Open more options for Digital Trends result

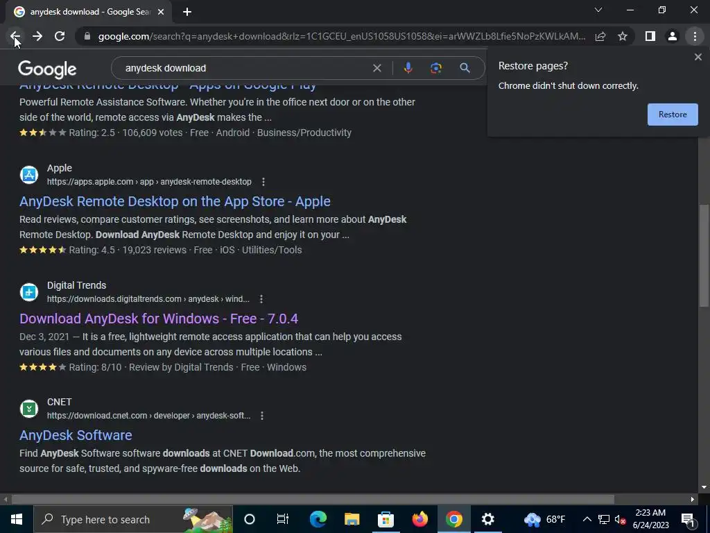click(x=261, y=299)
